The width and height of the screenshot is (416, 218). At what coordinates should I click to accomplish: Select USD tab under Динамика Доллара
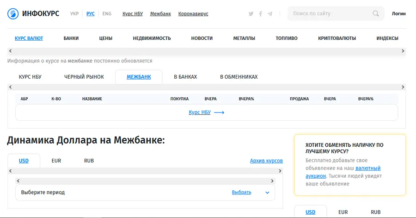pyautogui.click(x=24, y=161)
